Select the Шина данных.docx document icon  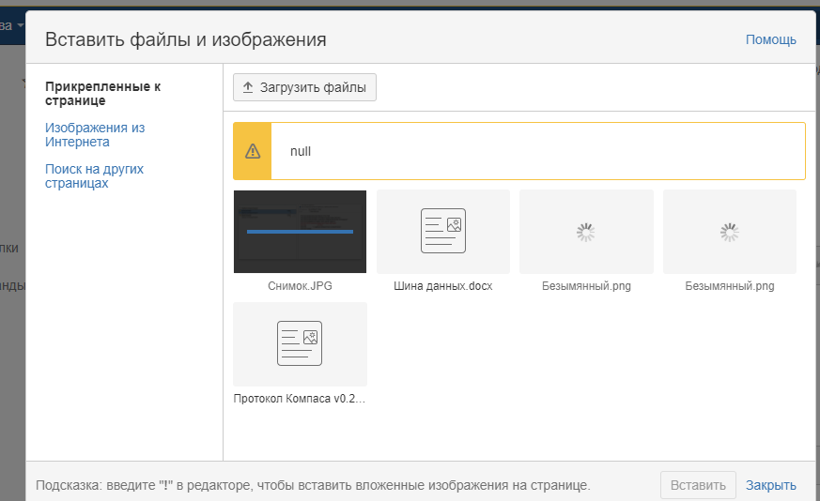pos(443,231)
